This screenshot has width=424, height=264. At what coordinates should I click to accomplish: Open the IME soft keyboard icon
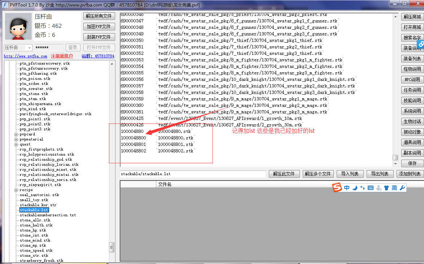point(371,188)
